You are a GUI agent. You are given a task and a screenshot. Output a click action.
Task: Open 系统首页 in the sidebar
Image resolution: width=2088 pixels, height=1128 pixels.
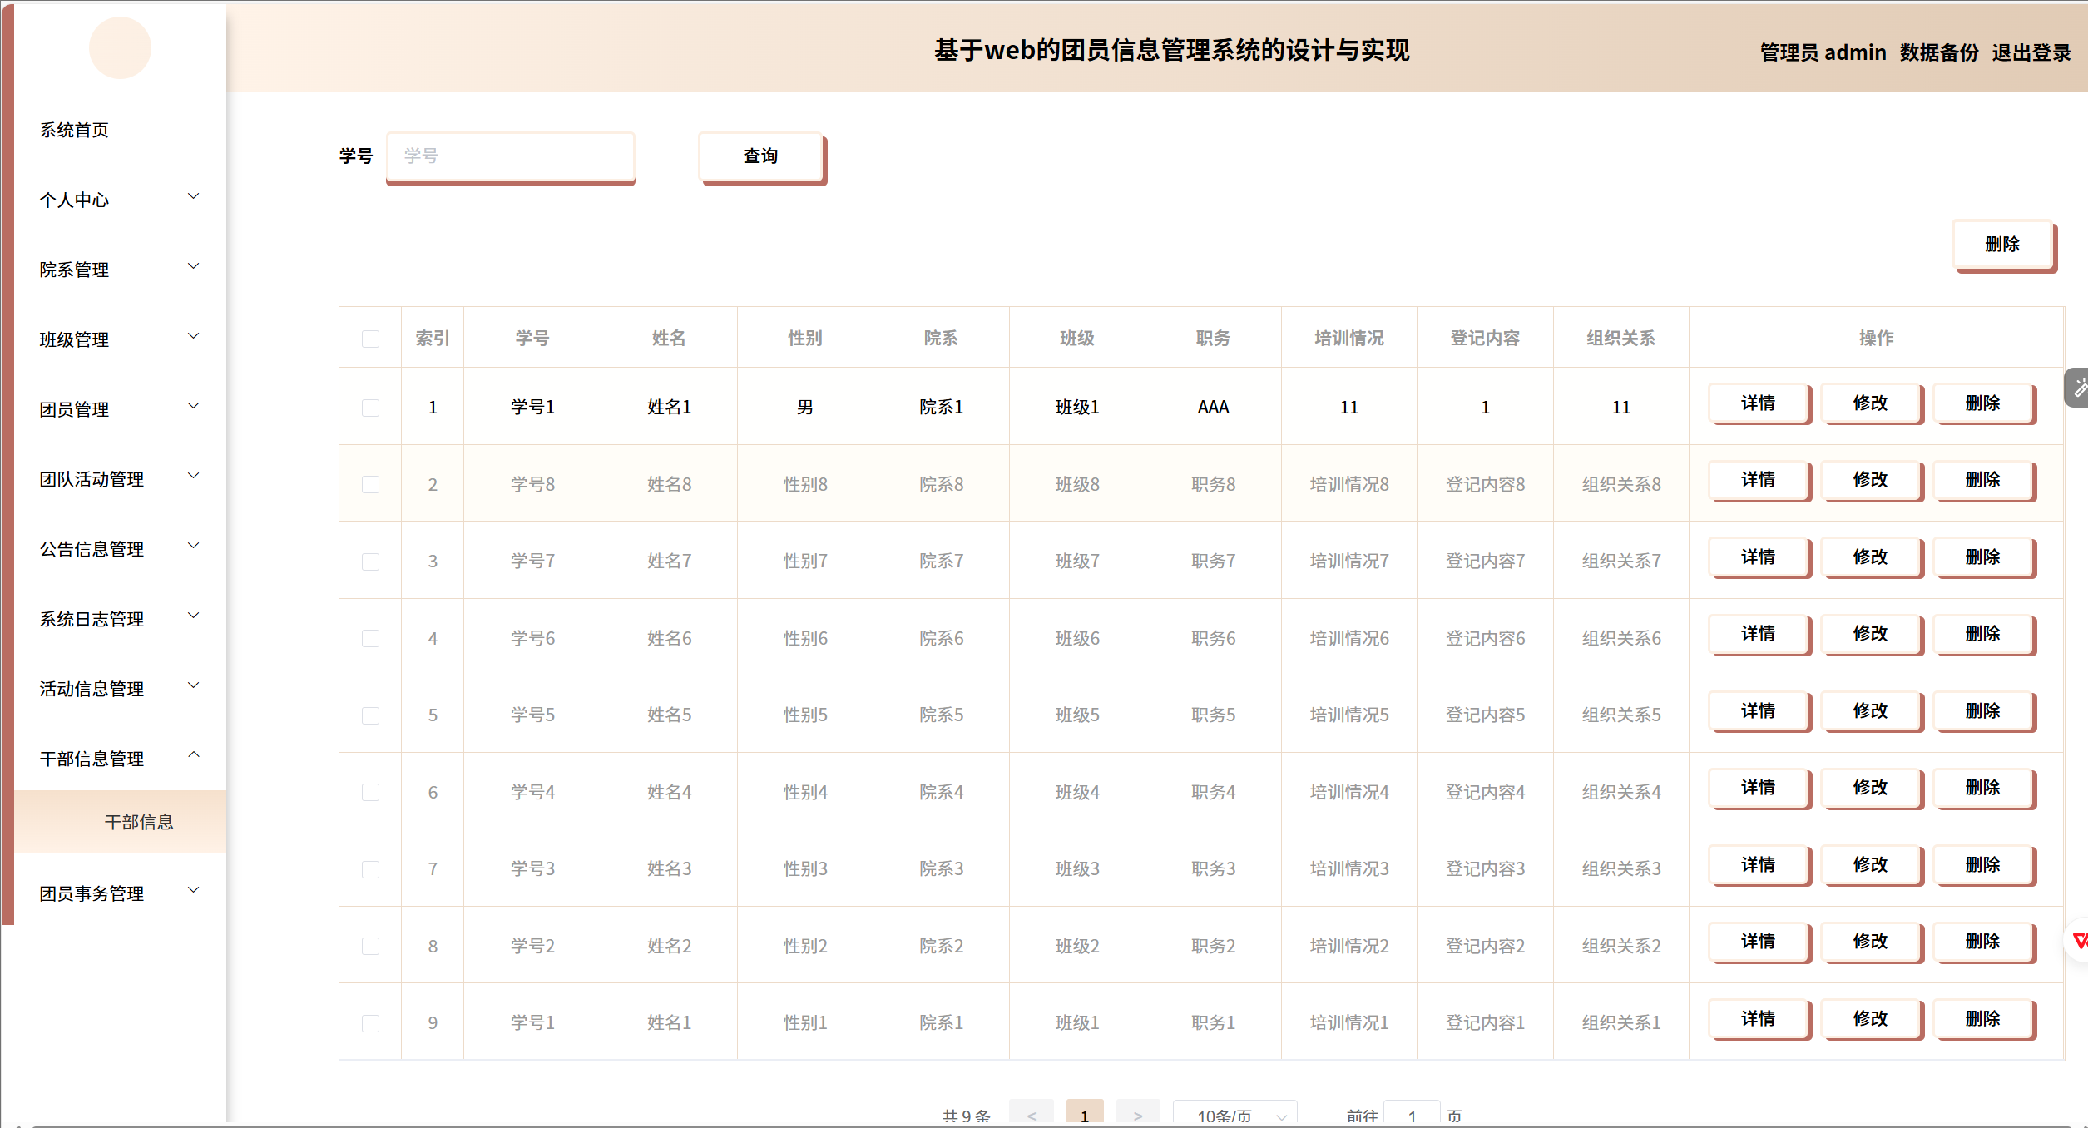pyautogui.click(x=75, y=130)
